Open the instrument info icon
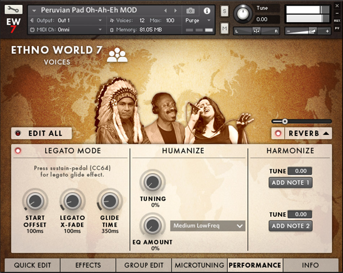Image resolution: width=343 pixels, height=273 pixels. (x=207, y=10)
